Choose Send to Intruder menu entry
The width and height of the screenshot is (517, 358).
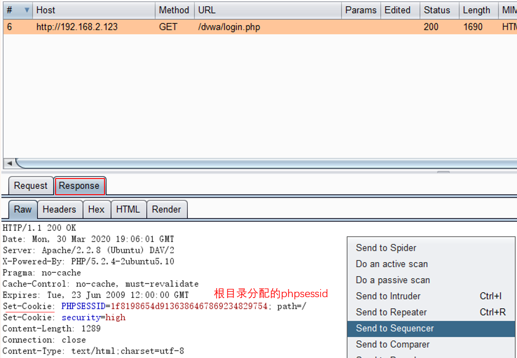pos(388,296)
